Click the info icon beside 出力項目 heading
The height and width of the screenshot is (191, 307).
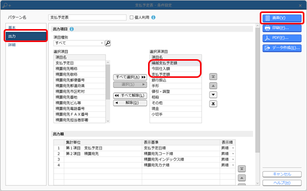[x=72, y=29]
